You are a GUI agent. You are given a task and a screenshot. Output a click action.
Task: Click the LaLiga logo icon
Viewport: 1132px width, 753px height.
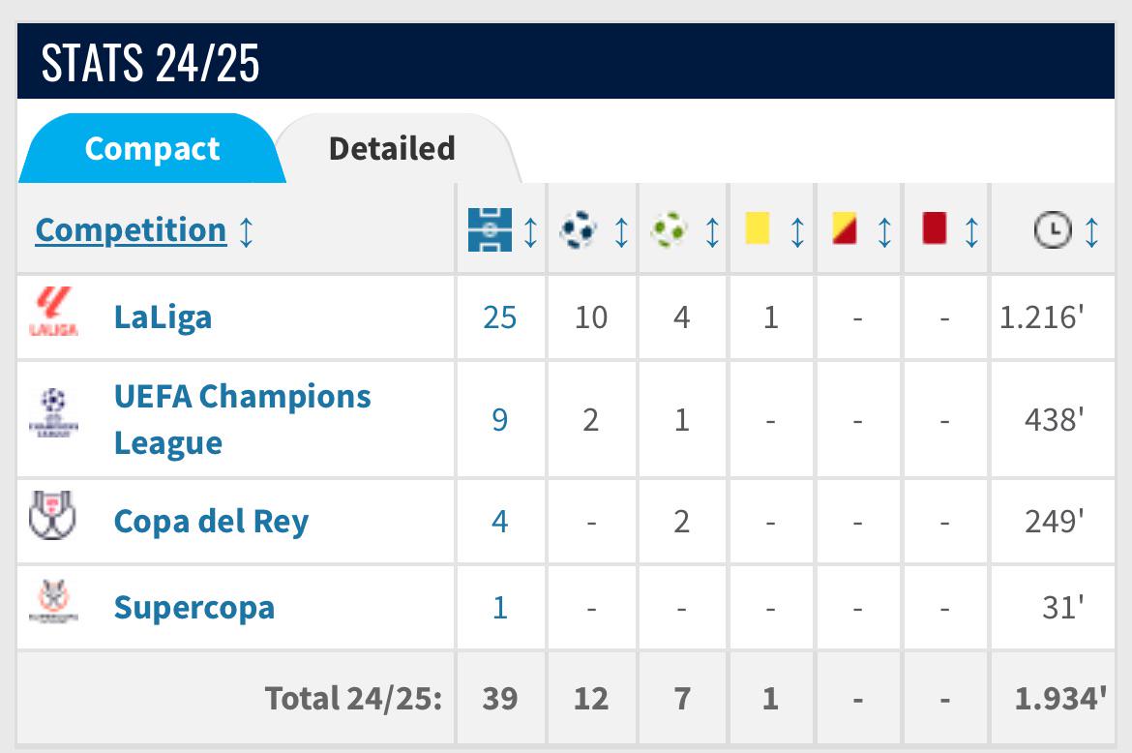click(53, 312)
